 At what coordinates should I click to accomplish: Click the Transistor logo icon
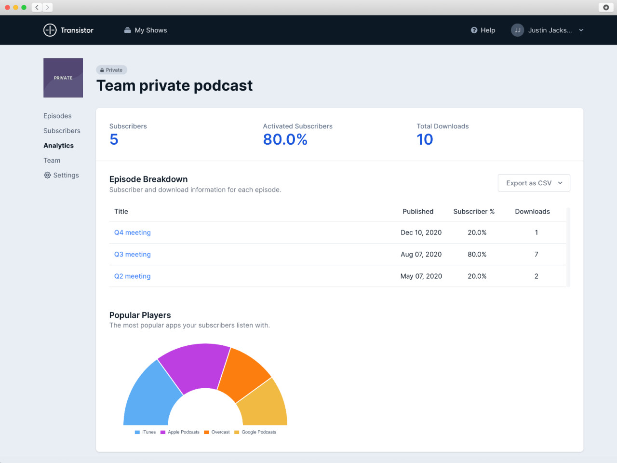(50, 30)
